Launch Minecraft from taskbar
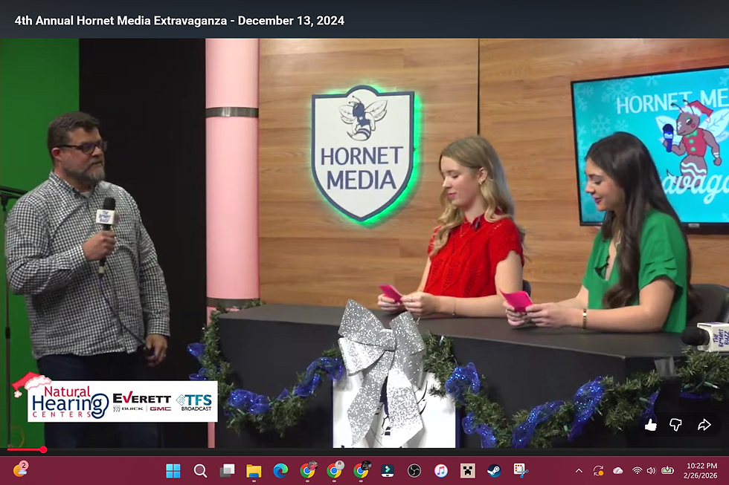The image size is (729, 485). pyautogui.click(x=467, y=471)
